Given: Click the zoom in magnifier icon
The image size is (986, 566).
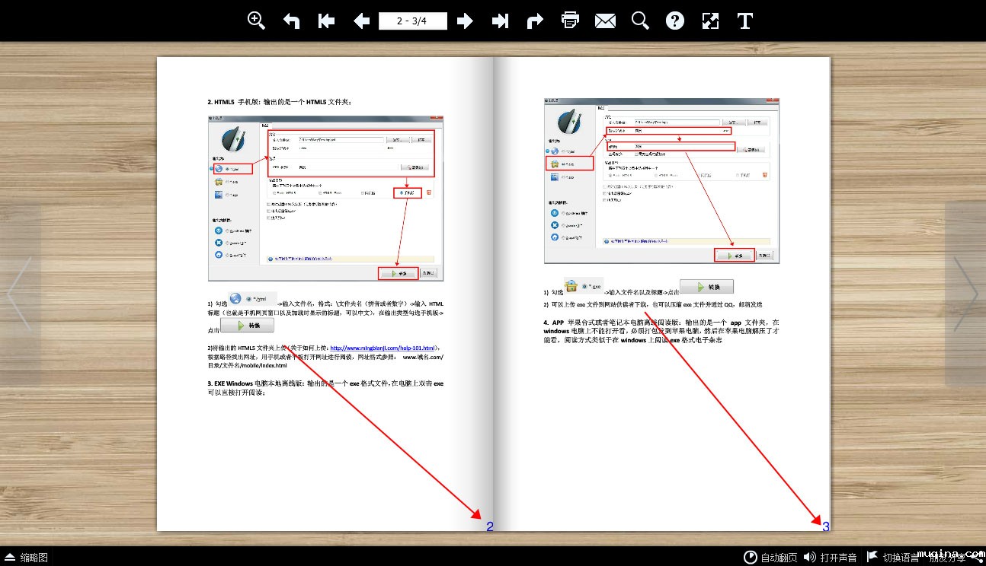Looking at the screenshot, I should point(257,21).
